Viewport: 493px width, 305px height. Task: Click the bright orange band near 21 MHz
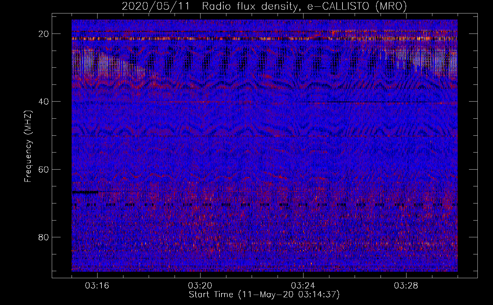tap(264, 38)
